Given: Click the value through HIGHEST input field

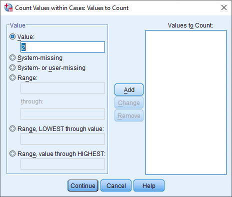Looking at the screenshot, I should pos(62,164).
